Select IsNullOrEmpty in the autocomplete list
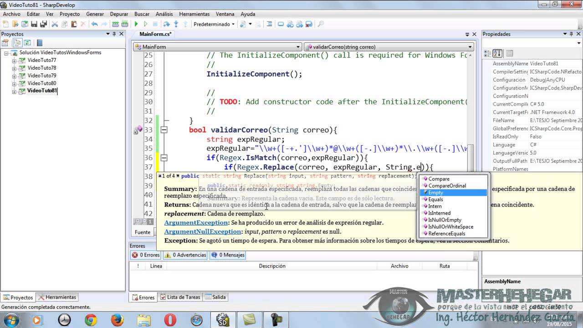This screenshot has height=328, width=583. tap(453, 220)
